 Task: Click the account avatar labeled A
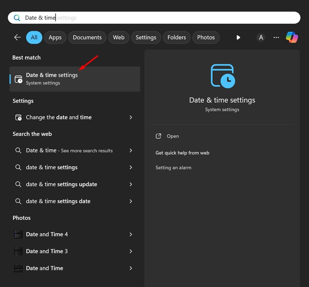point(261,37)
